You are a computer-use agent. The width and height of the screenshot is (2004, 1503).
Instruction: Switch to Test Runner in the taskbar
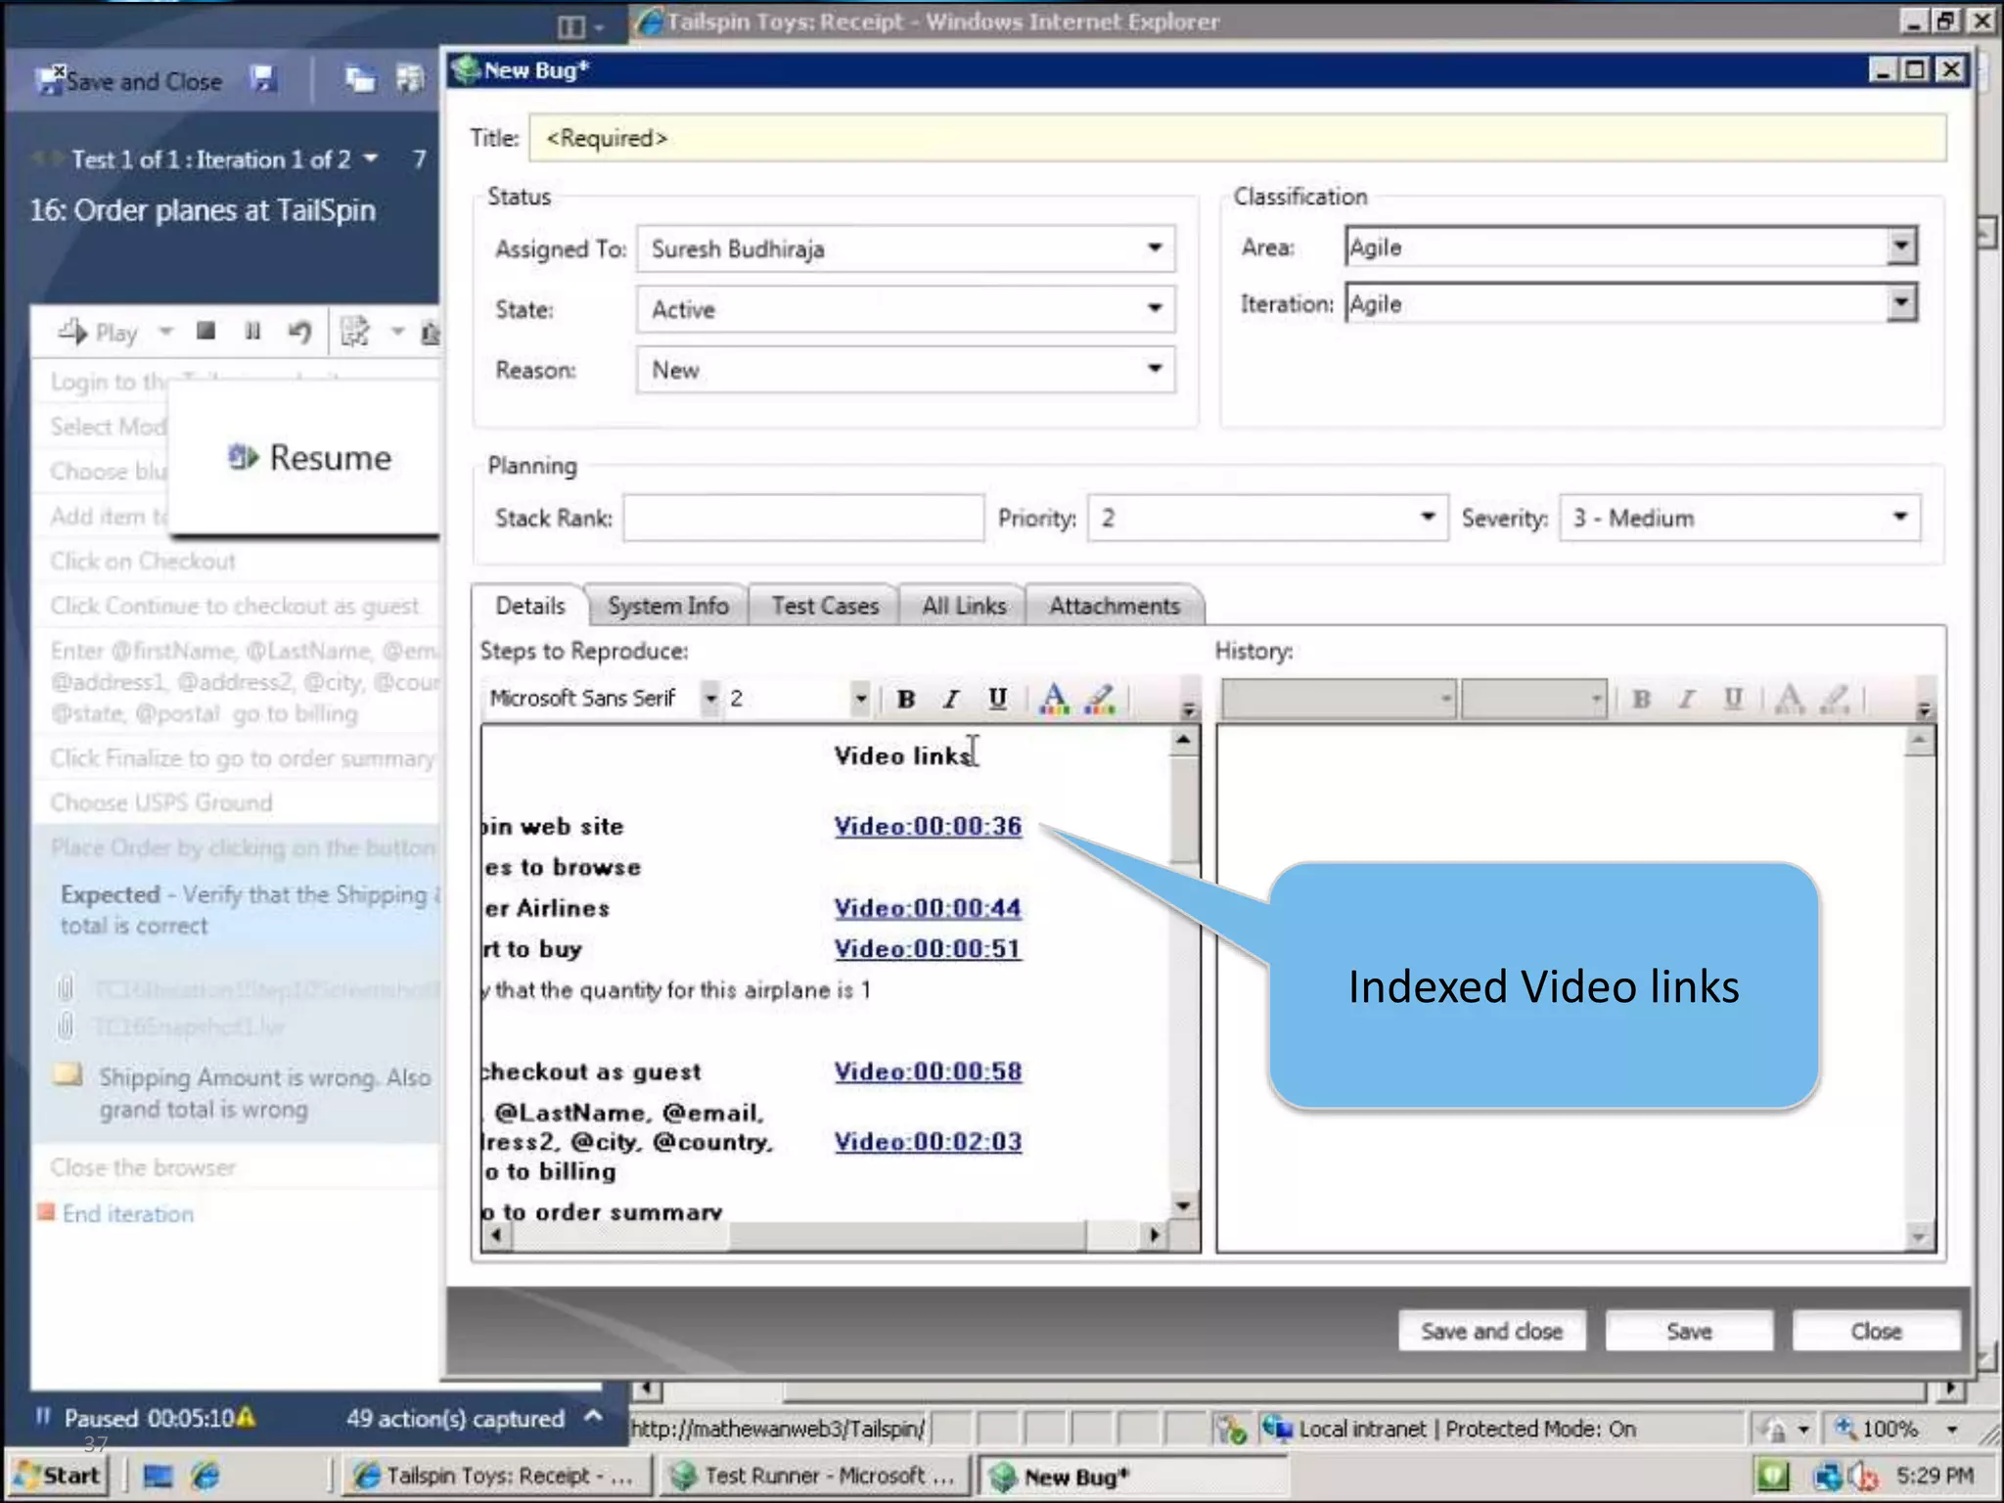click(814, 1476)
